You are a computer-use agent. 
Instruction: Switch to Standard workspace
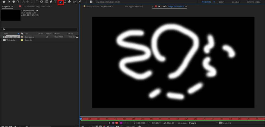pyautogui.click(x=235, y=2)
